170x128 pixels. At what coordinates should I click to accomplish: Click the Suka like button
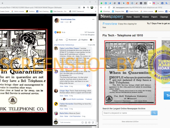pyautogui.click(x=59, y=40)
